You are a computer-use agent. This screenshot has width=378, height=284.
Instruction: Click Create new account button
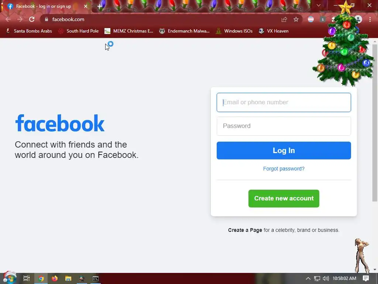(284, 199)
